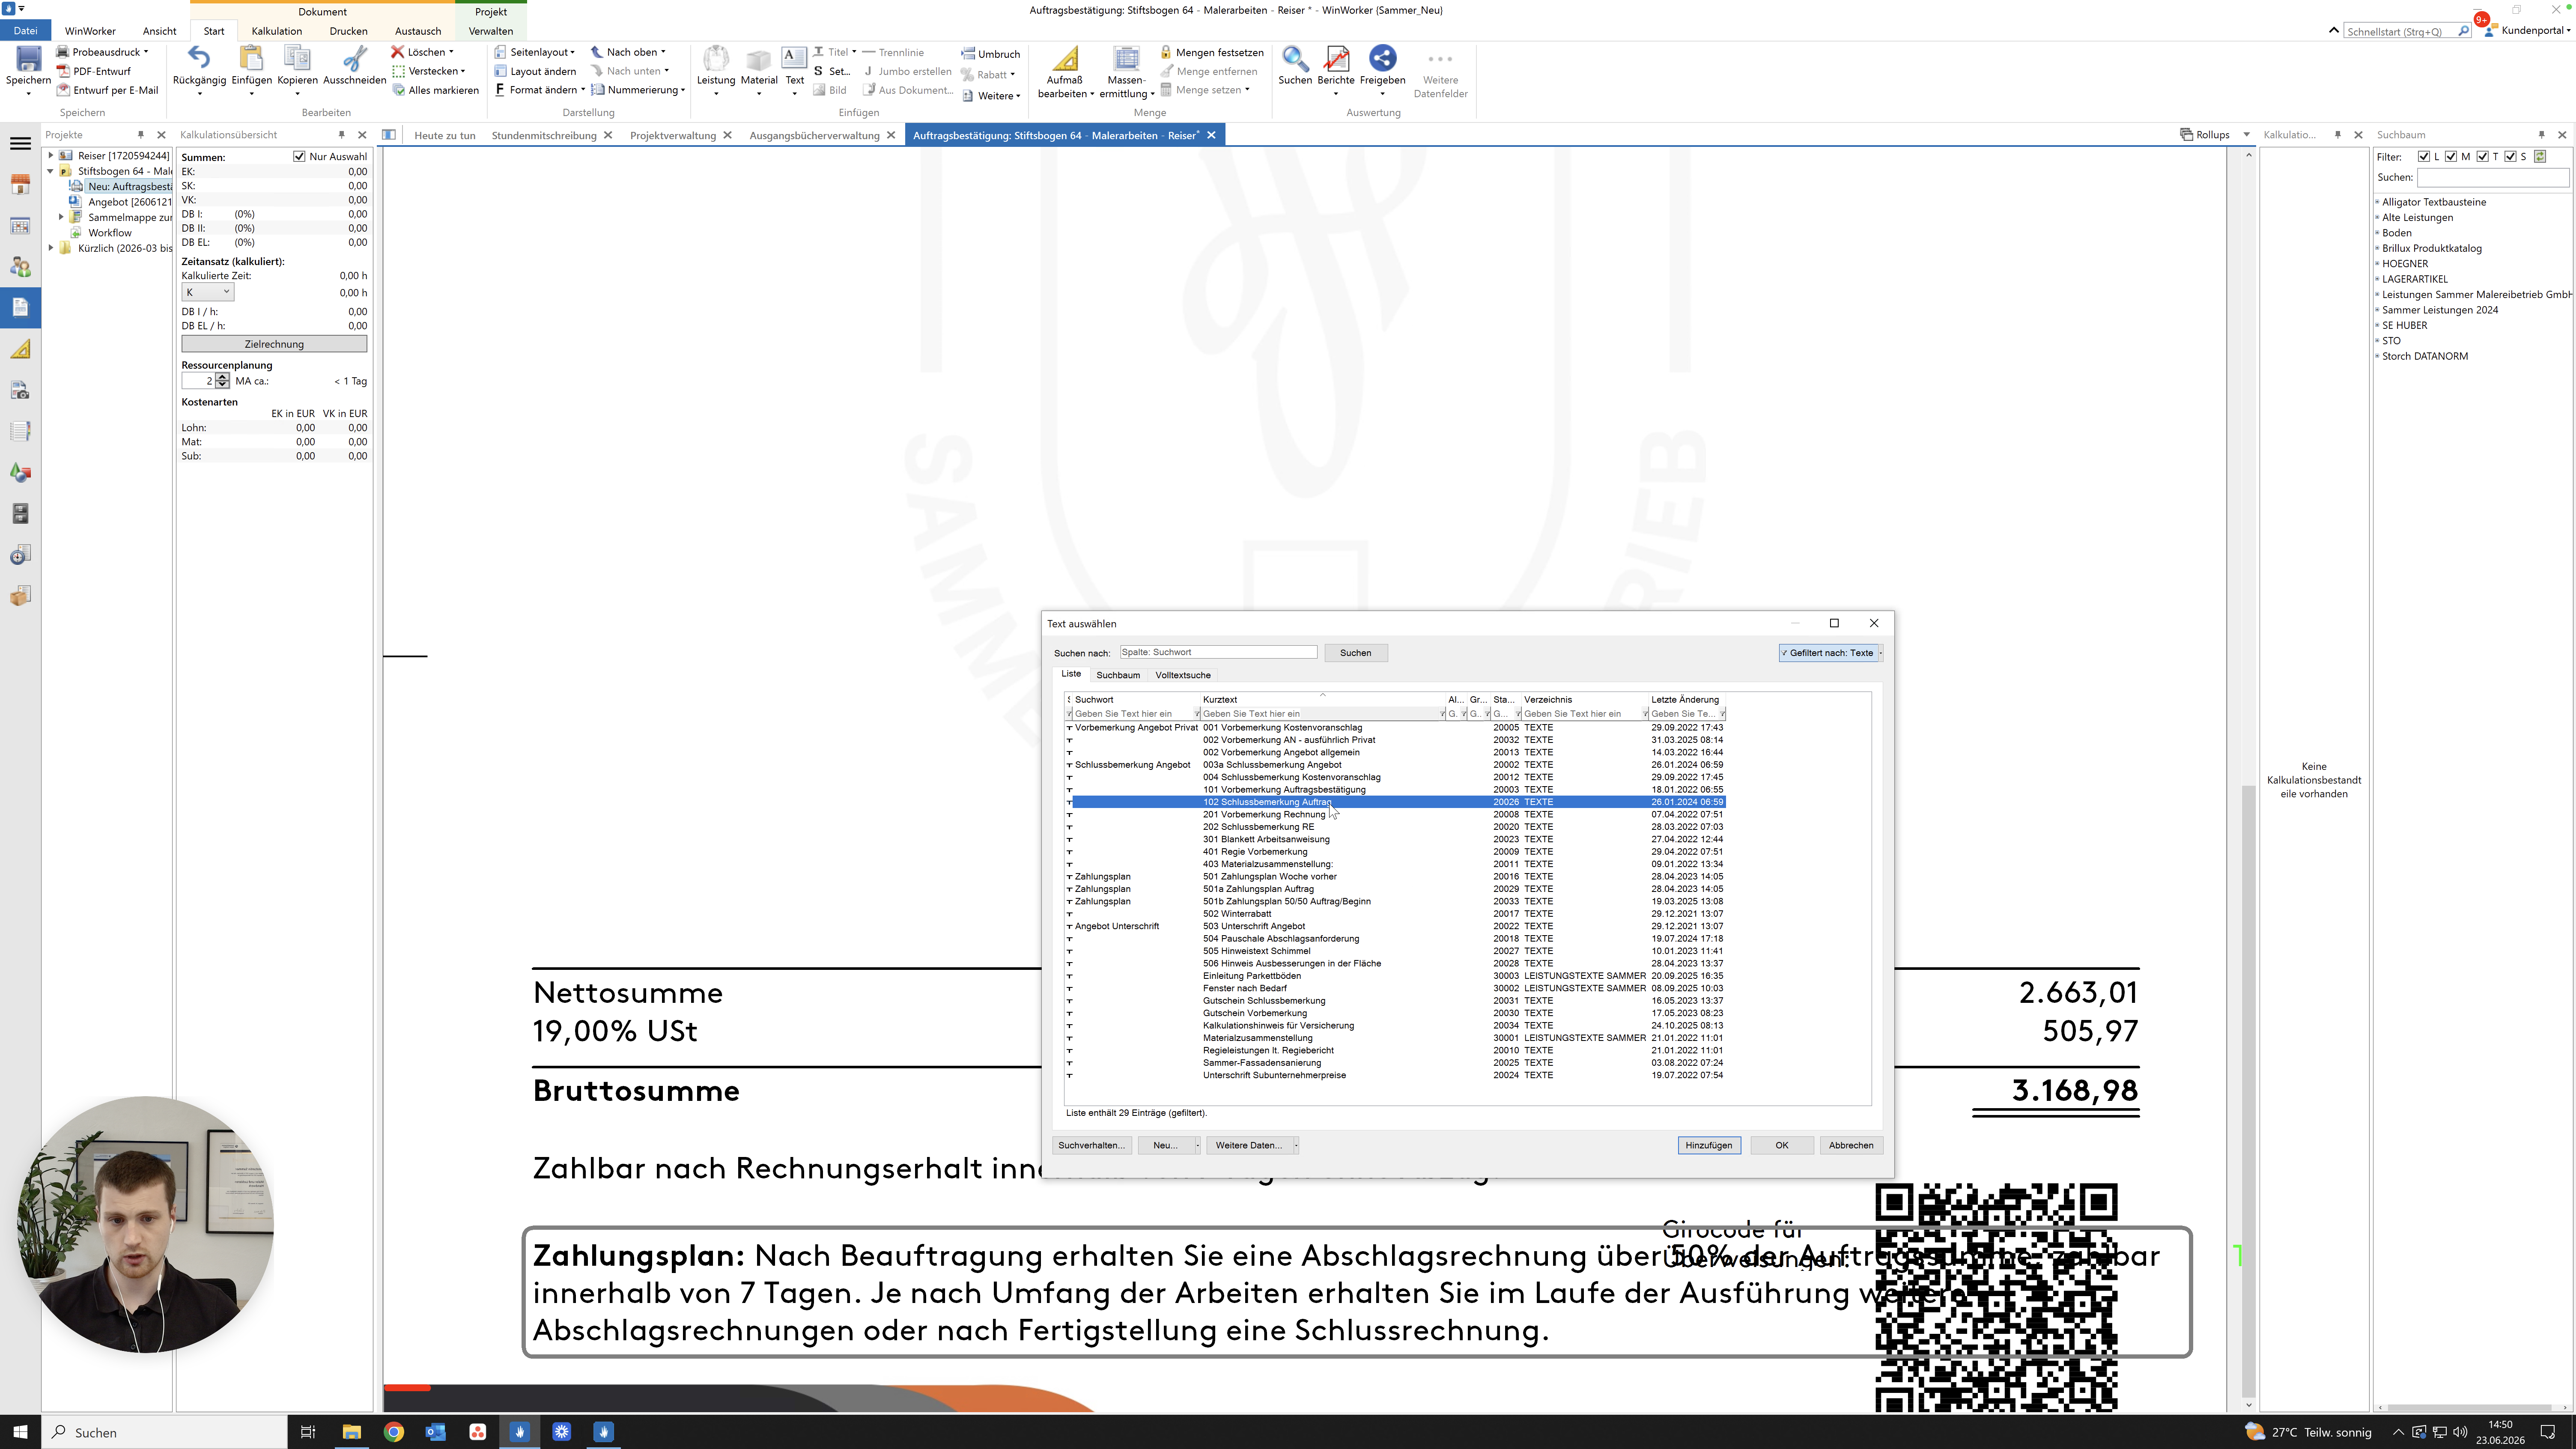Open the Kalkulation ribbon tab
Image resolution: width=2576 pixels, height=1449 pixels.
tap(277, 31)
